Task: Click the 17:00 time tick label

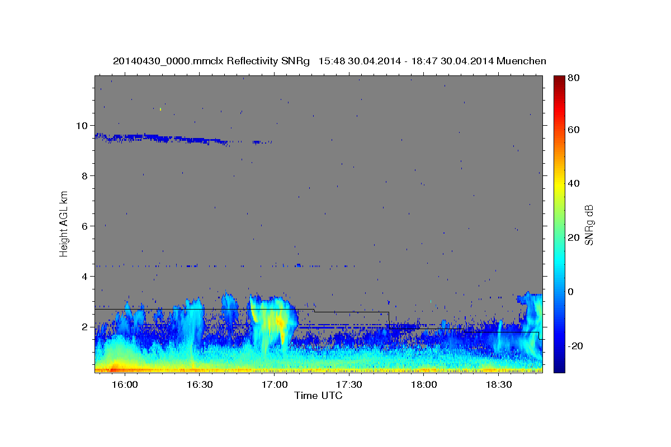Action: pyautogui.click(x=275, y=384)
